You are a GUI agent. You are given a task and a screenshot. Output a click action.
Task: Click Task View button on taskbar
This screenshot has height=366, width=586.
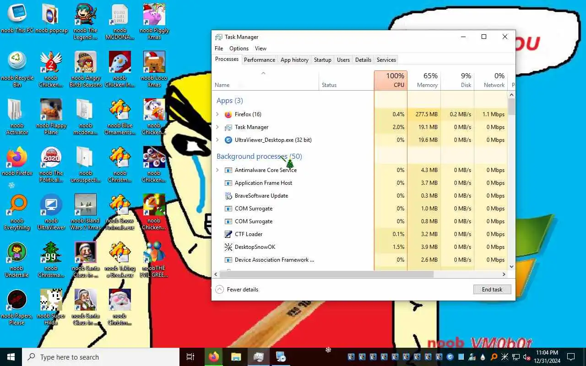[x=190, y=357]
